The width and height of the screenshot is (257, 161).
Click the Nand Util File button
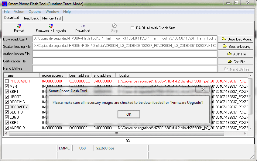(236, 69)
